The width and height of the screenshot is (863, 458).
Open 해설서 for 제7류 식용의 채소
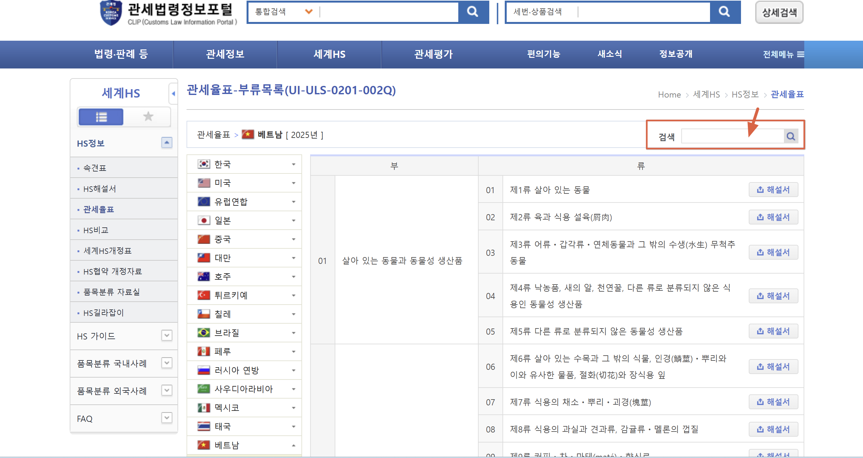773,402
